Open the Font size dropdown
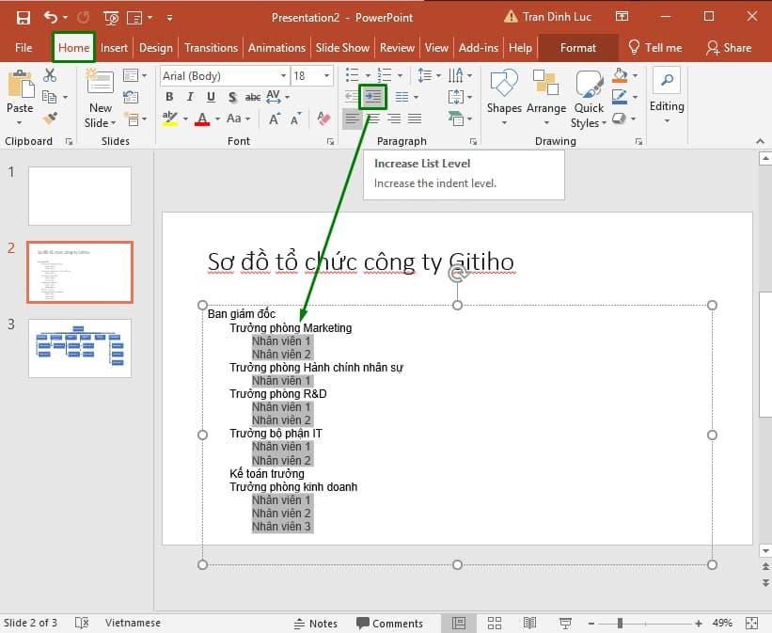Screen dimensions: 772x633 (x=325, y=75)
